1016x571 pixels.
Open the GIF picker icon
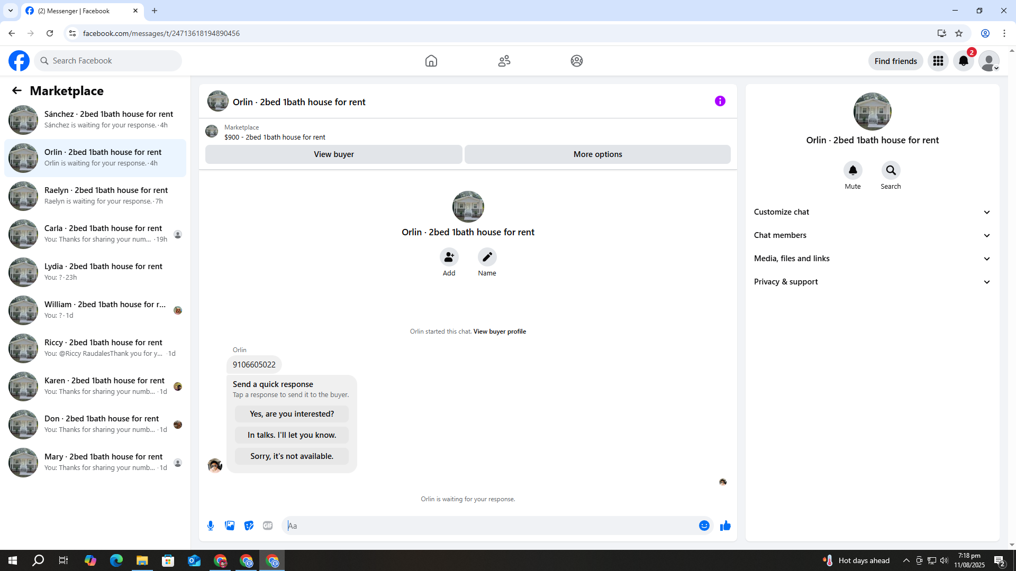click(x=268, y=526)
